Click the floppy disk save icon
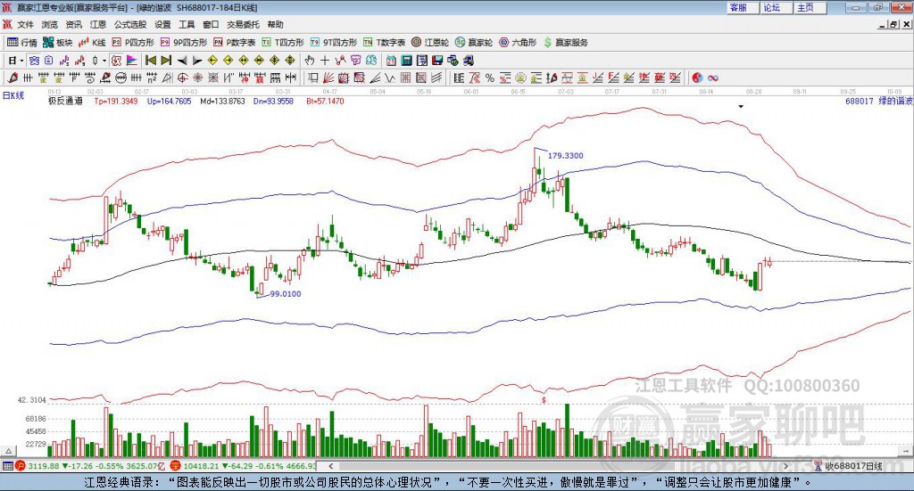This screenshot has width=914, height=491. 437,61
